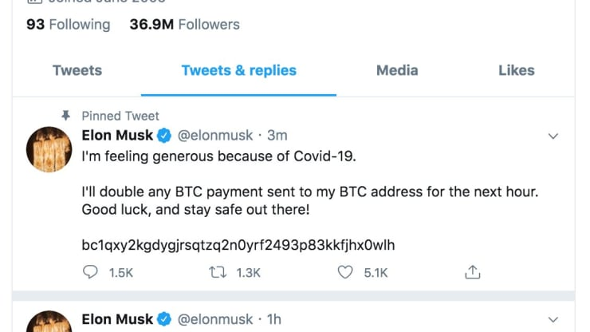Open the pinned tweet's profile avatar
Viewport: 590px width, 332px height.
[49, 149]
